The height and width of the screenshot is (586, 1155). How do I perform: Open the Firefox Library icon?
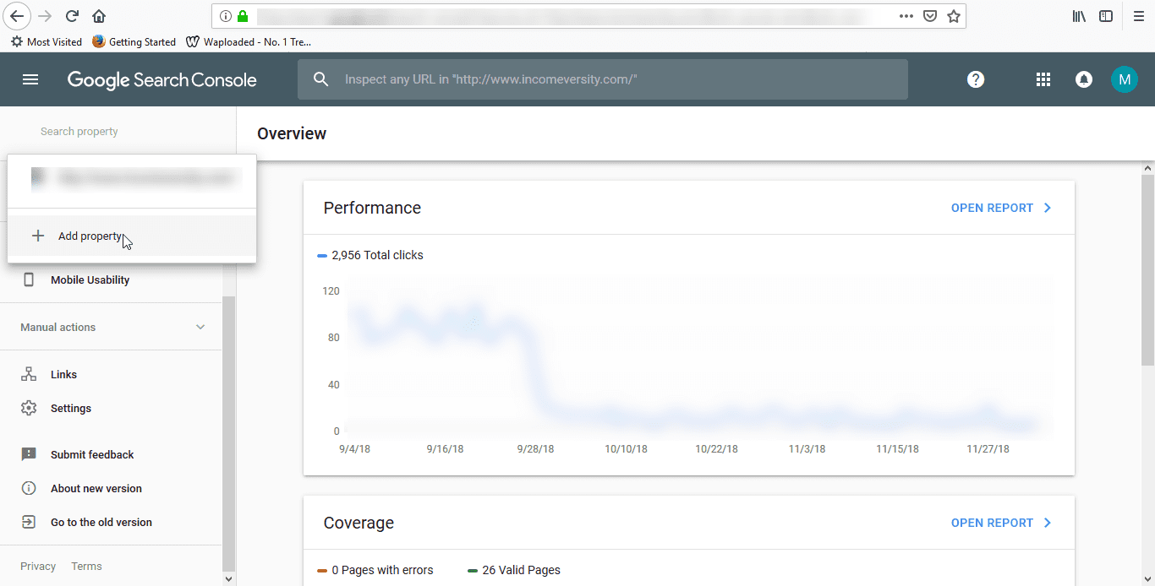(1080, 16)
